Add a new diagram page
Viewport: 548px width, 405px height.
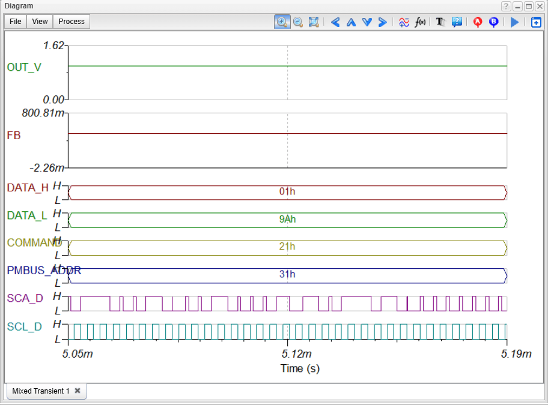tap(536, 22)
